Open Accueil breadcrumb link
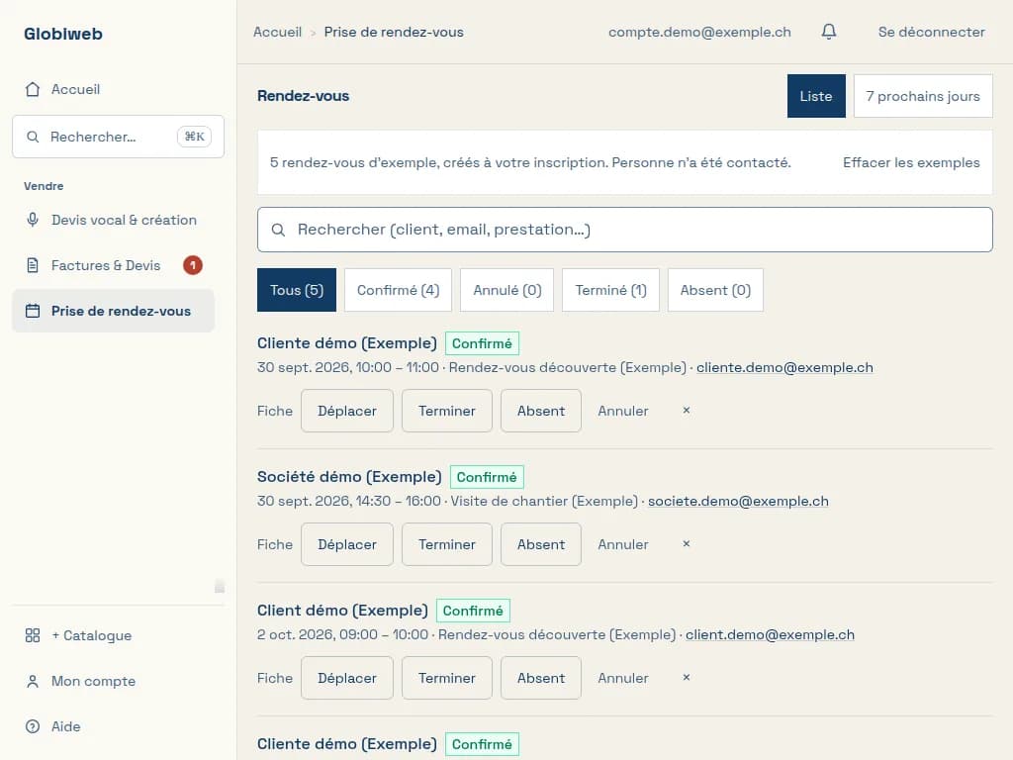 (x=277, y=32)
